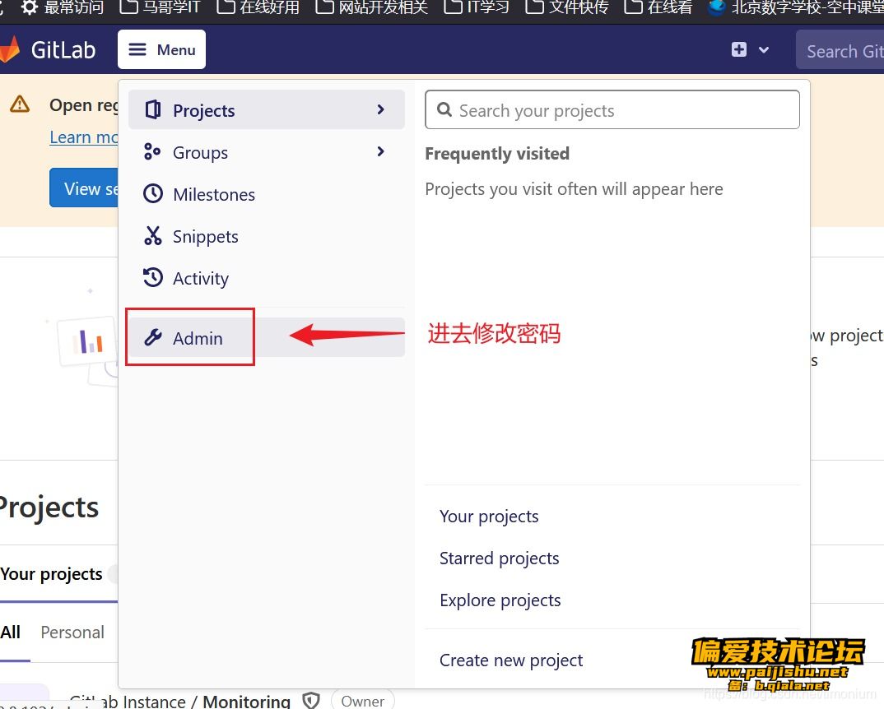The image size is (884, 709).
Task: Select Projects in the menu
Action: [x=266, y=110]
